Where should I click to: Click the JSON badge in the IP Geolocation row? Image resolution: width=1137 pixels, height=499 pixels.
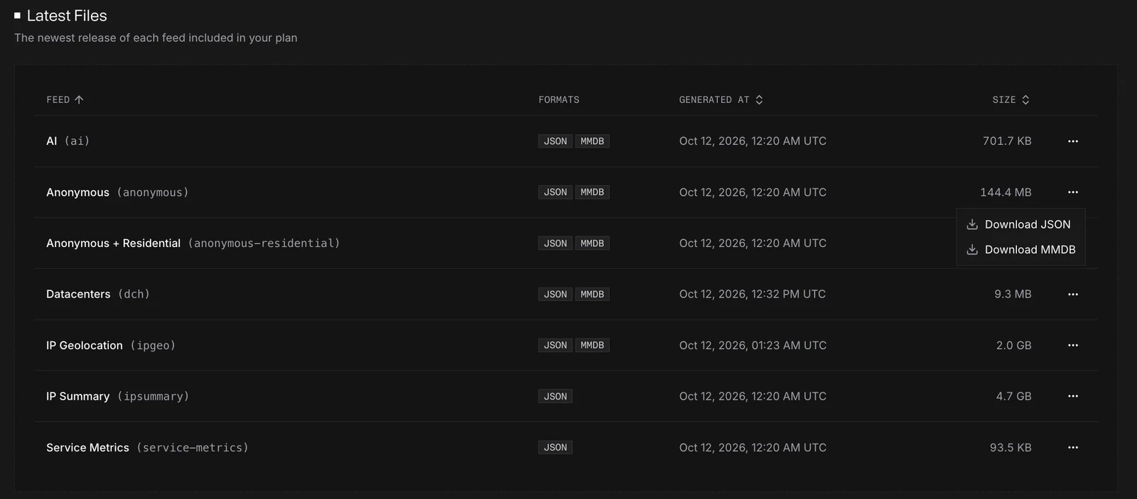click(x=555, y=346)
